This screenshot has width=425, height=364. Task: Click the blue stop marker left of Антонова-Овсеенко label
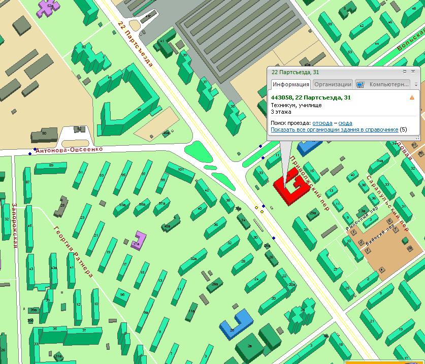(35, 149)
